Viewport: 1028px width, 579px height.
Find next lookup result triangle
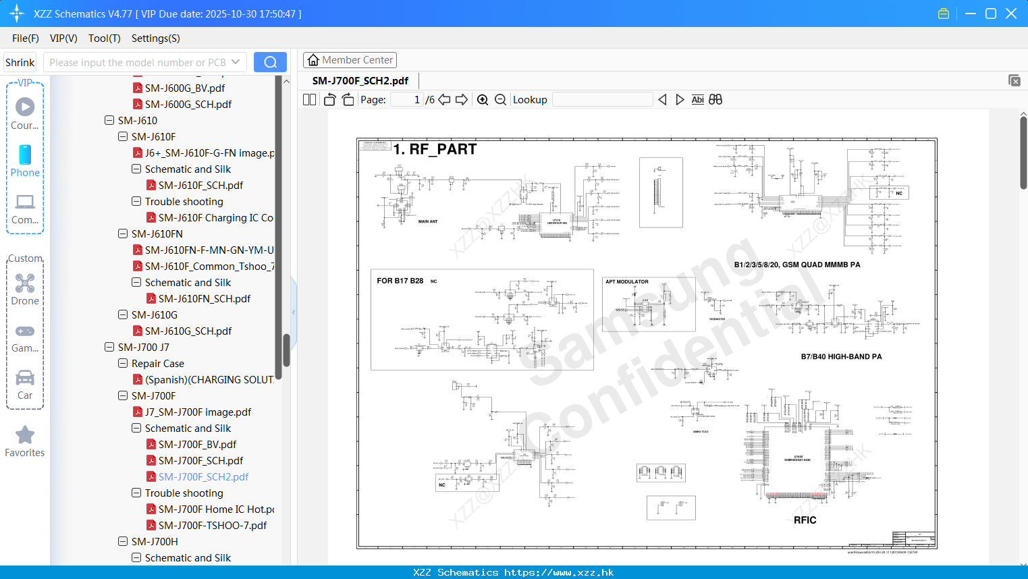pyautogui.click(x=680, y=99)
